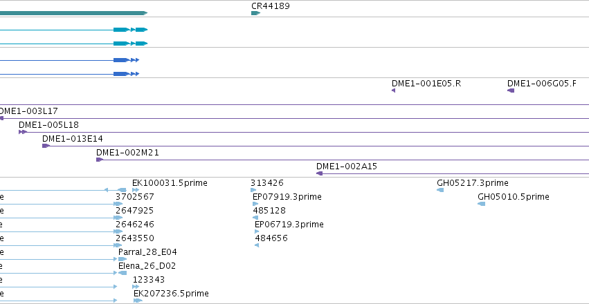Screen dimensions: 589x304
Task: Select the DME1-013E14 clone start arrow
Action: [x=46, y=146]
